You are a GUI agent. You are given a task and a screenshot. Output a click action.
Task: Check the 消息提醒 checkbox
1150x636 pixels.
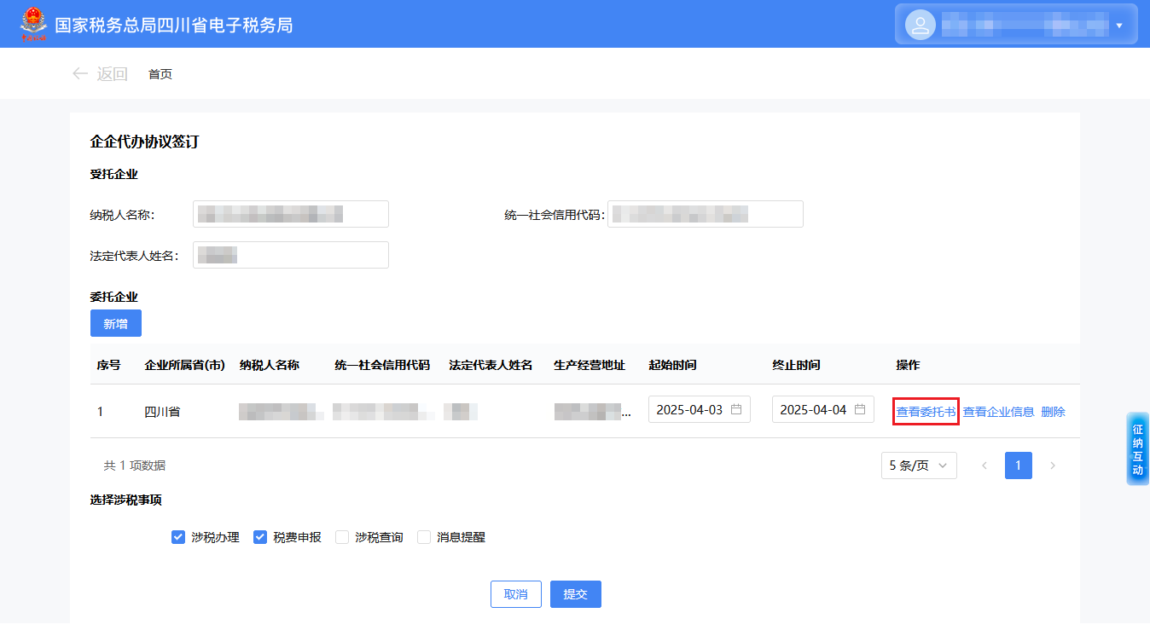pos(424,537)
